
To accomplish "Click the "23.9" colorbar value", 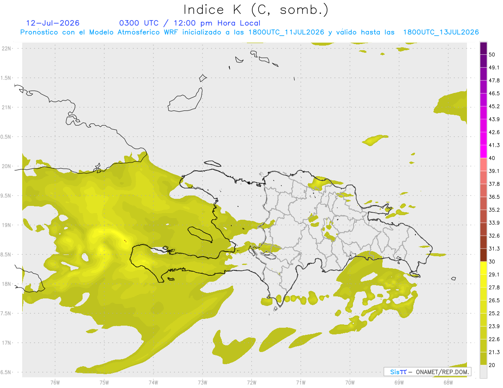I will tap(495, 326).
